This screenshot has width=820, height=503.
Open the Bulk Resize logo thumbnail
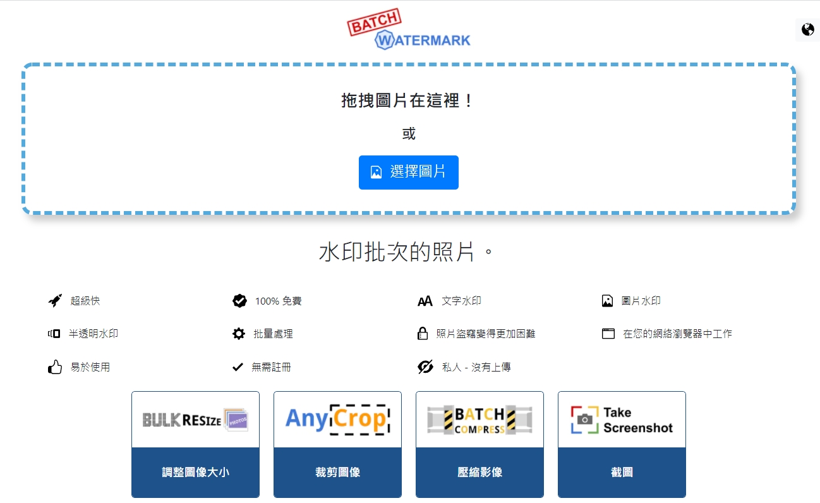coord(195,420)
